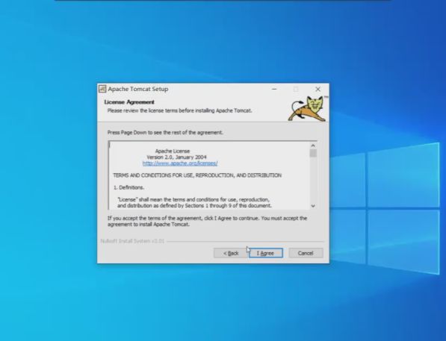Click the 'Version 2.0, January 2004' line
The height and width of the screenshot is (341, 446).
click(176, 157)
